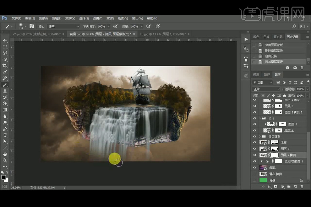Show the 背景 layer

click(255, 180)
